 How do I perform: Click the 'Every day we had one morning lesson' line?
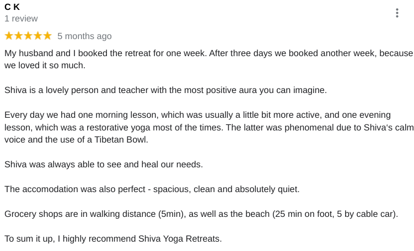[197, 114]
